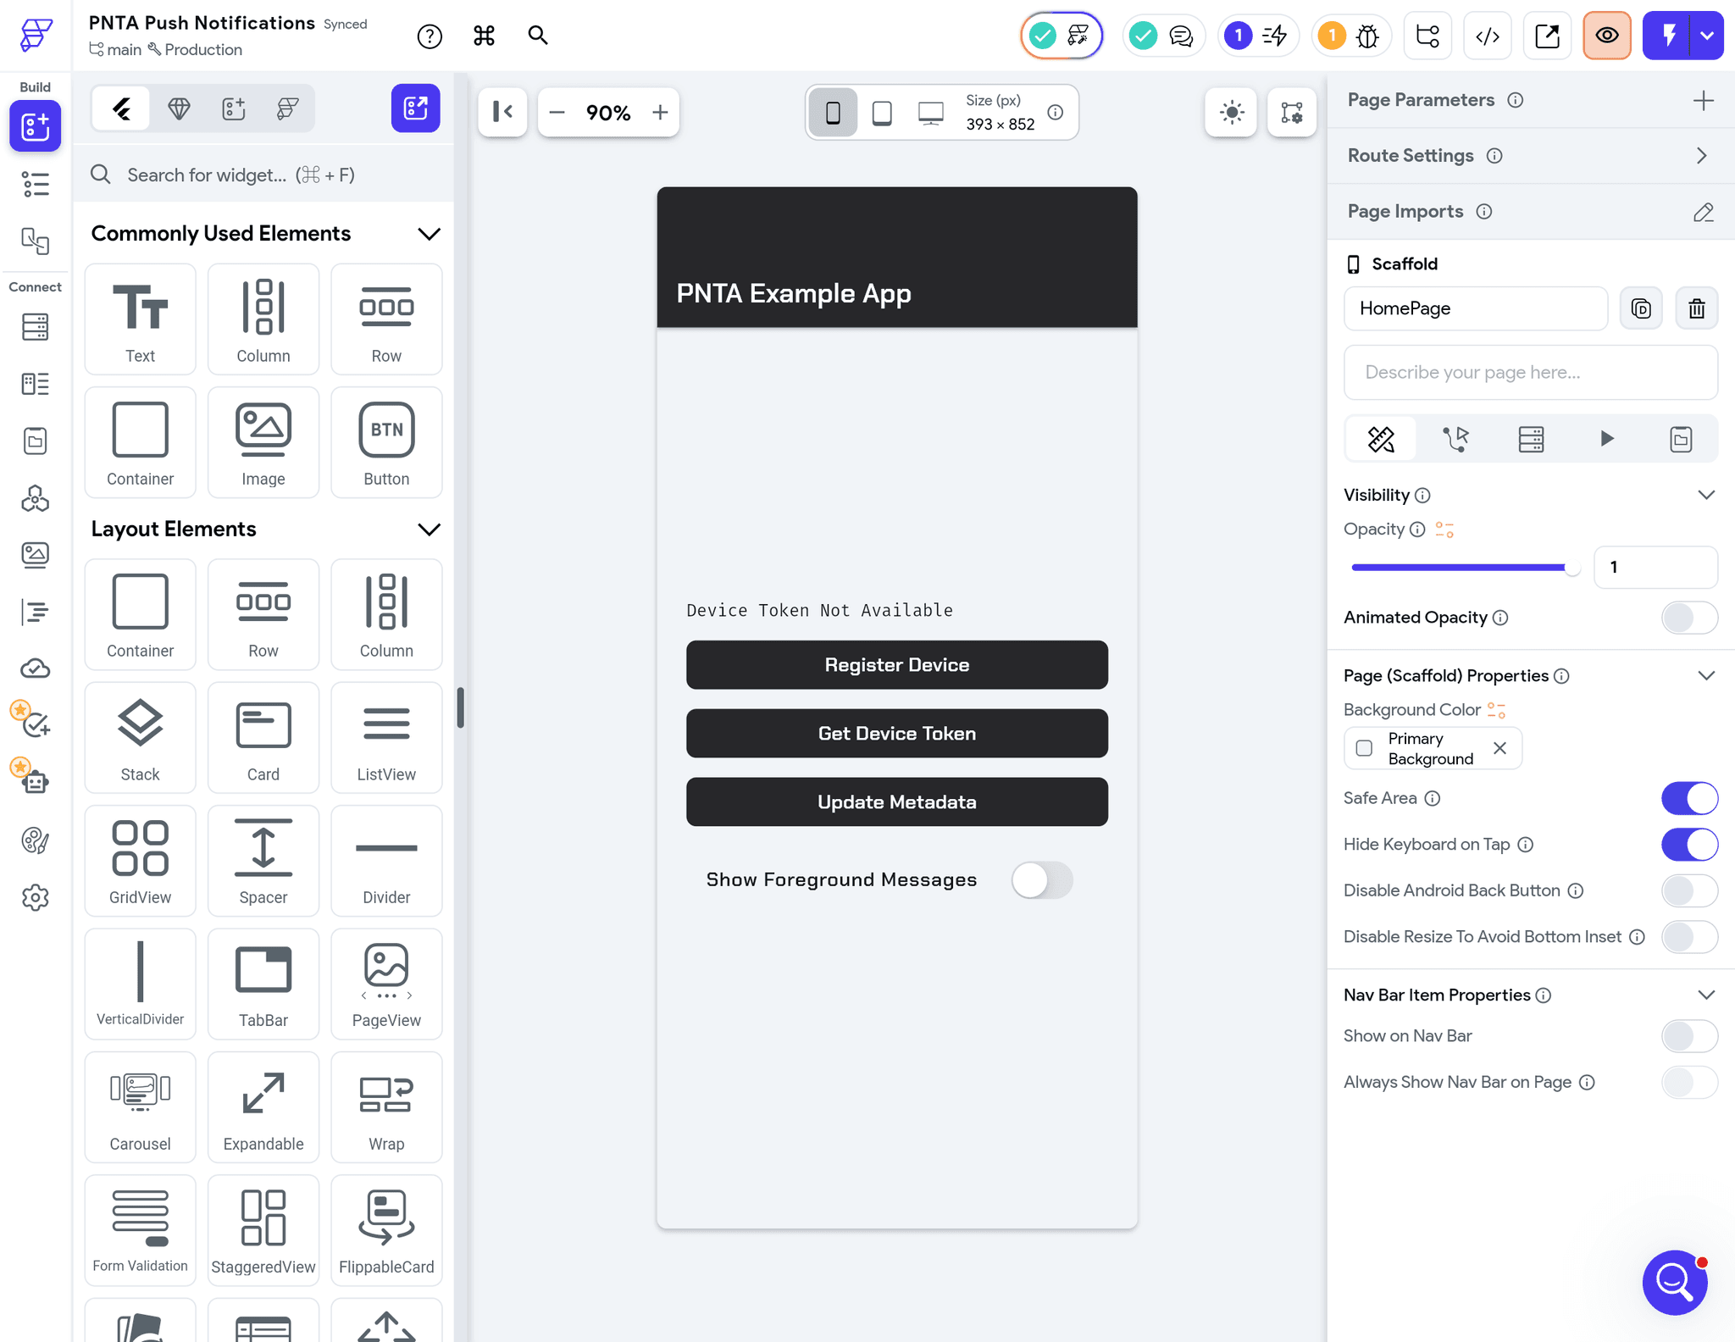This screenshot has width=1735, height=1342.
Task: Open the Developer Menu code view icon
Action: coord(1487,36)
